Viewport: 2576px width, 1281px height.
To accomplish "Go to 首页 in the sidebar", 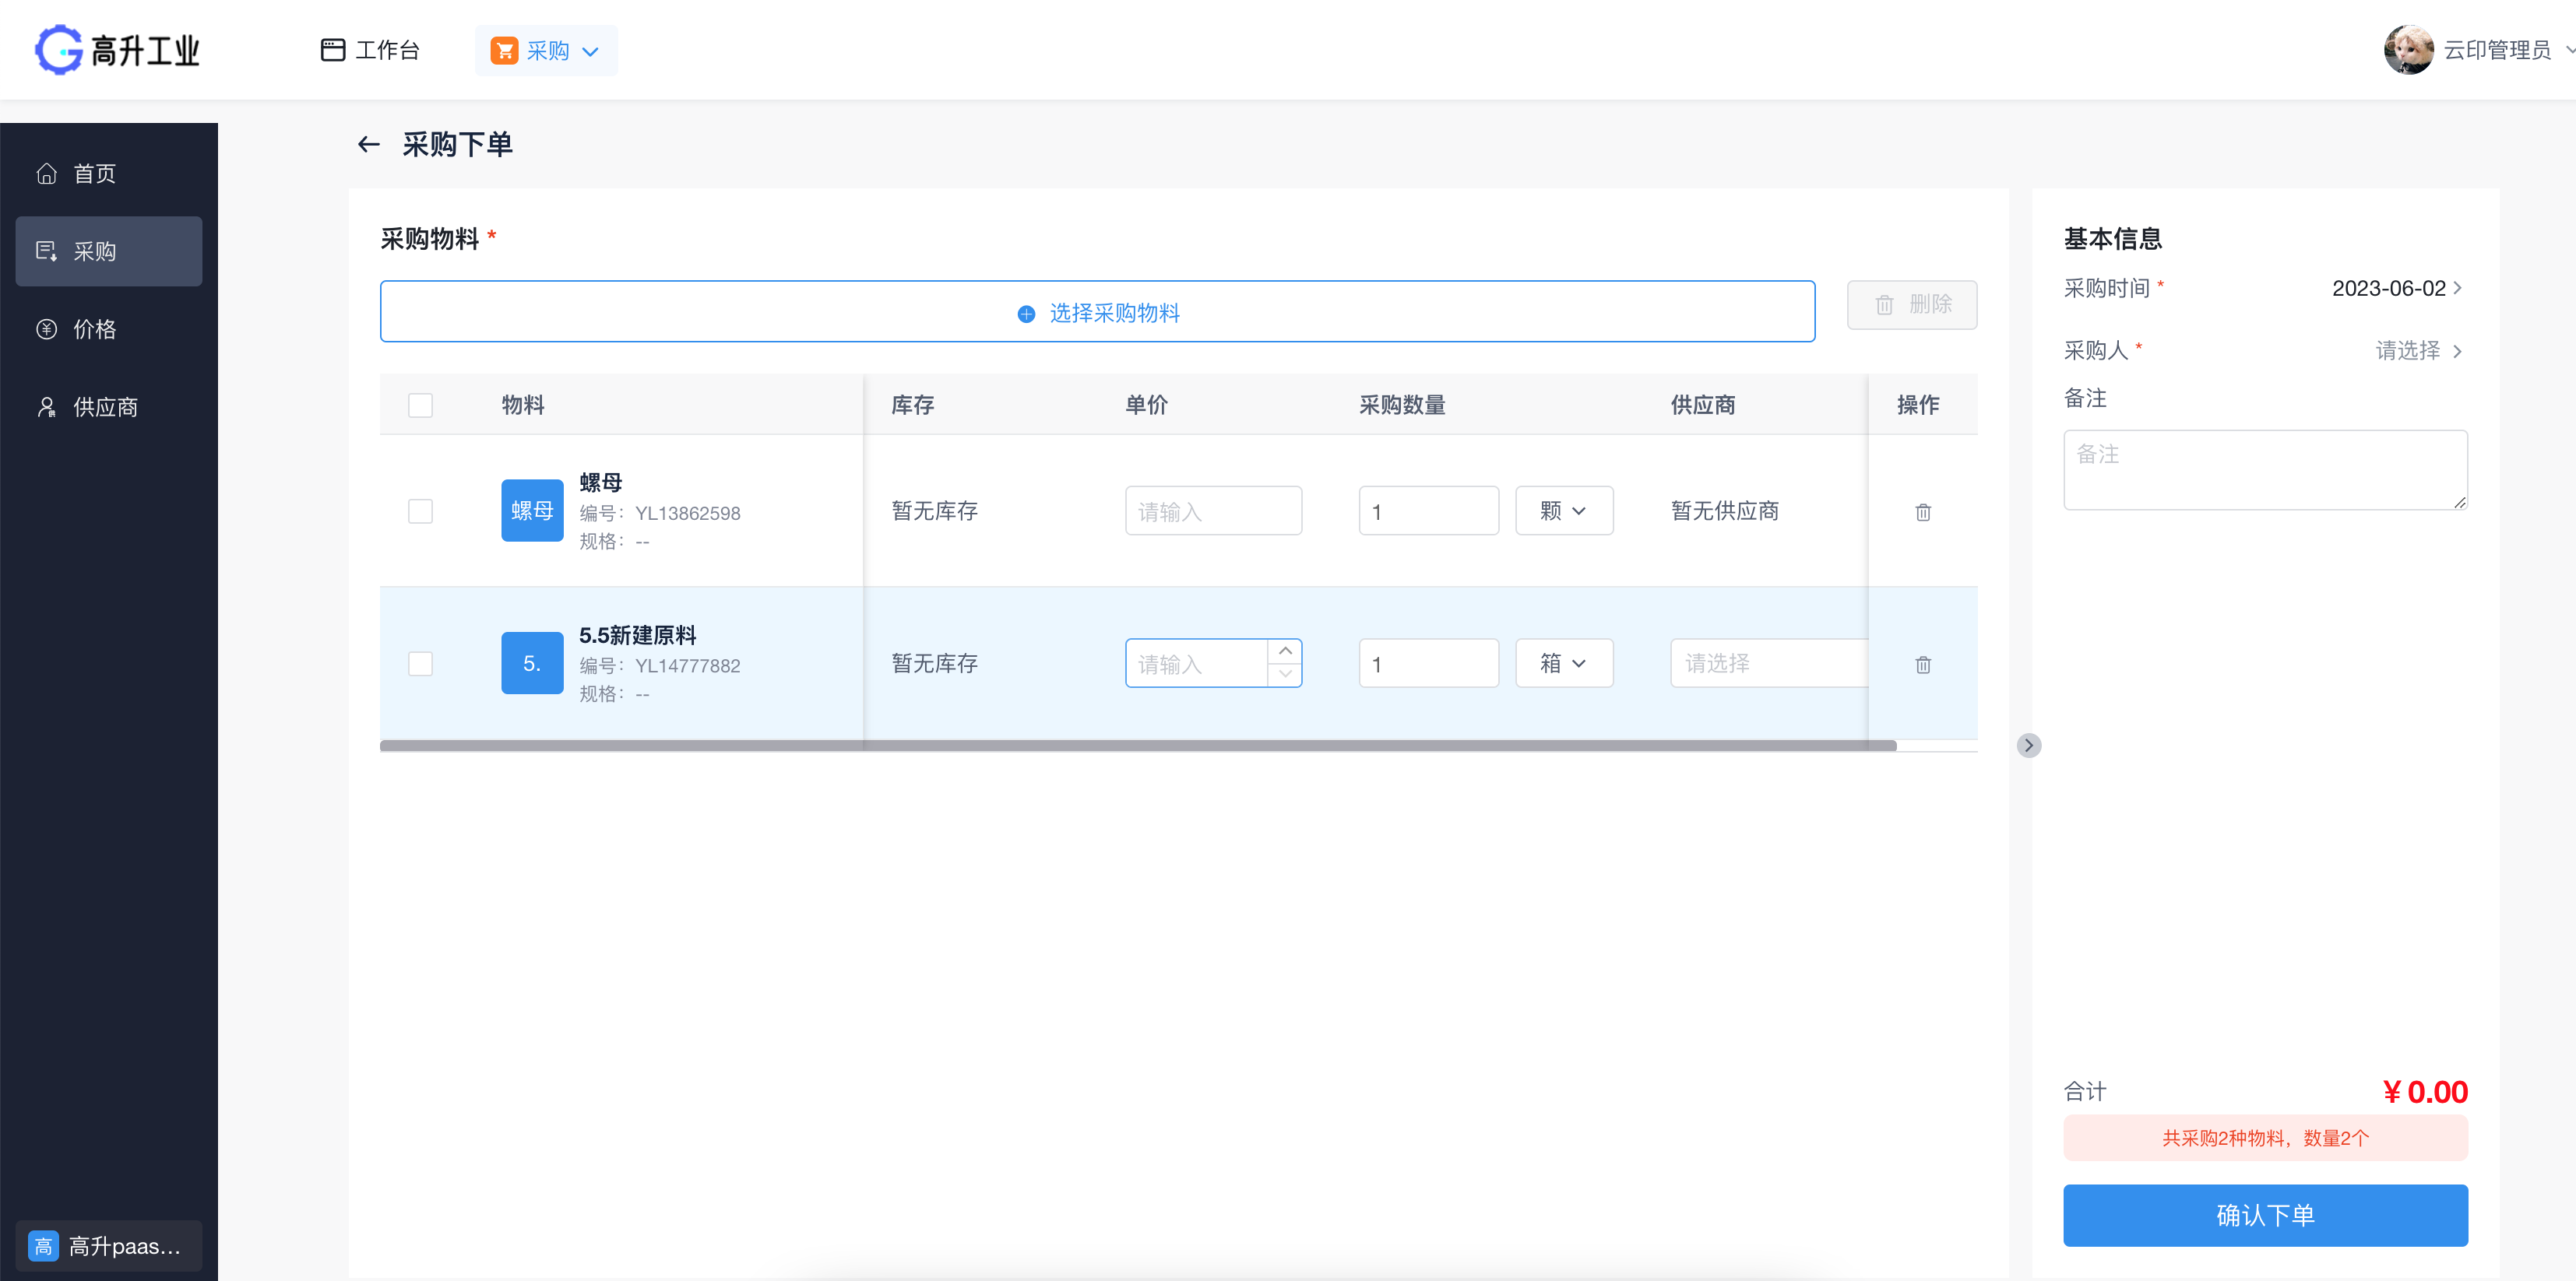I will pyautogui.click(x=109, y=174).
